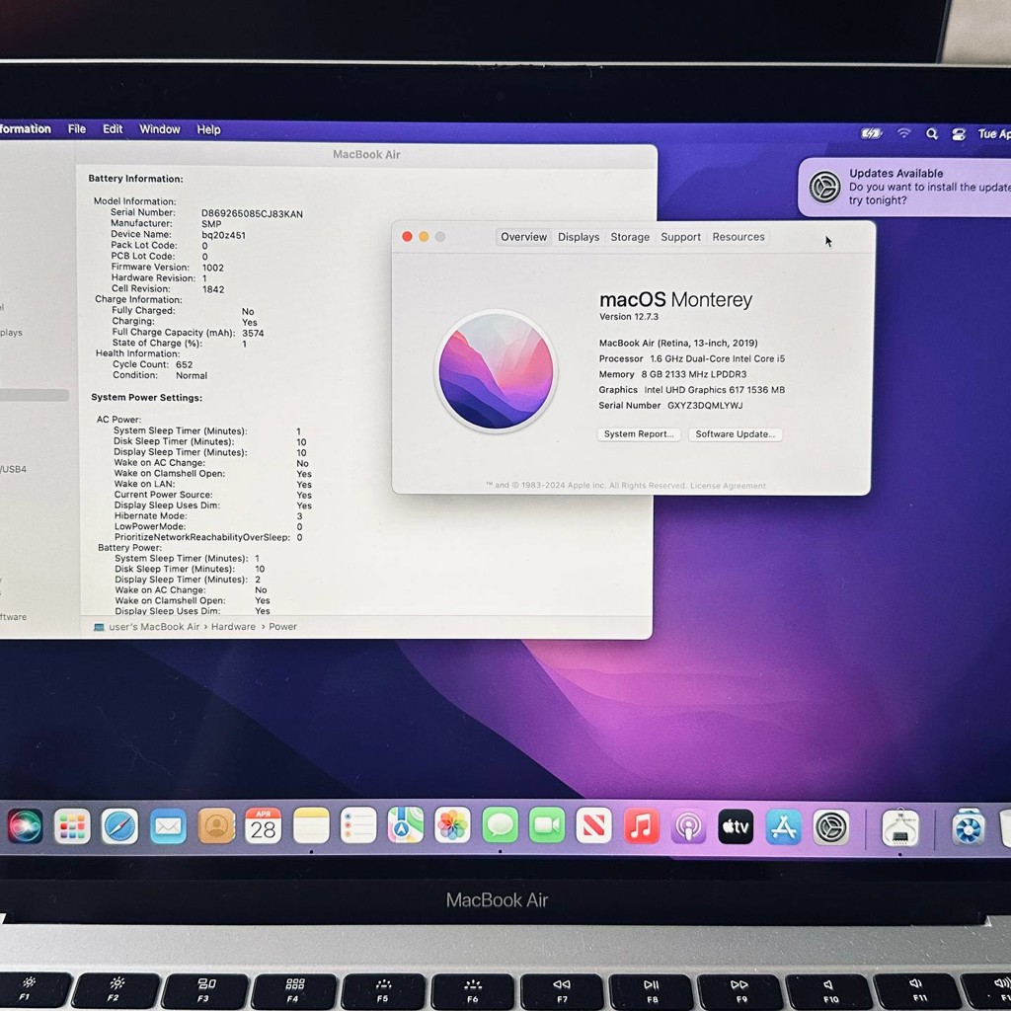Open Apple TV app in Dock

click(x=736, y=826)
